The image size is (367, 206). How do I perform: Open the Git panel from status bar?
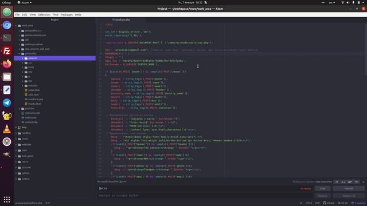tap(342, 203)
